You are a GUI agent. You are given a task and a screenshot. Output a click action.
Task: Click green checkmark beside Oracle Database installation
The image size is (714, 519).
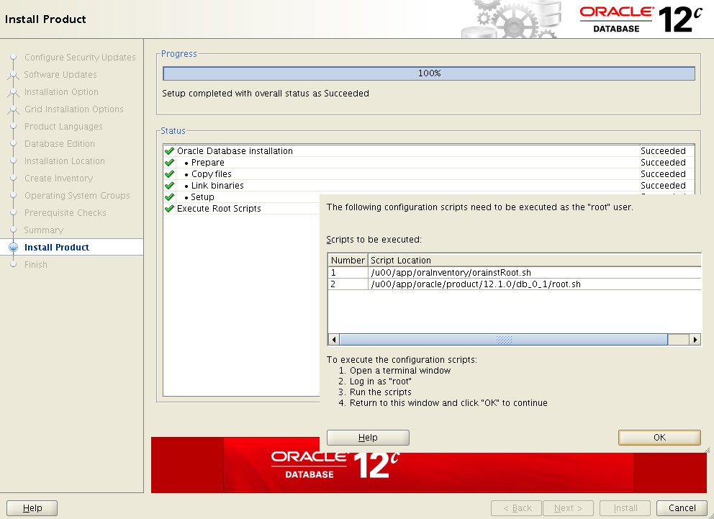[x=169, y=151]
